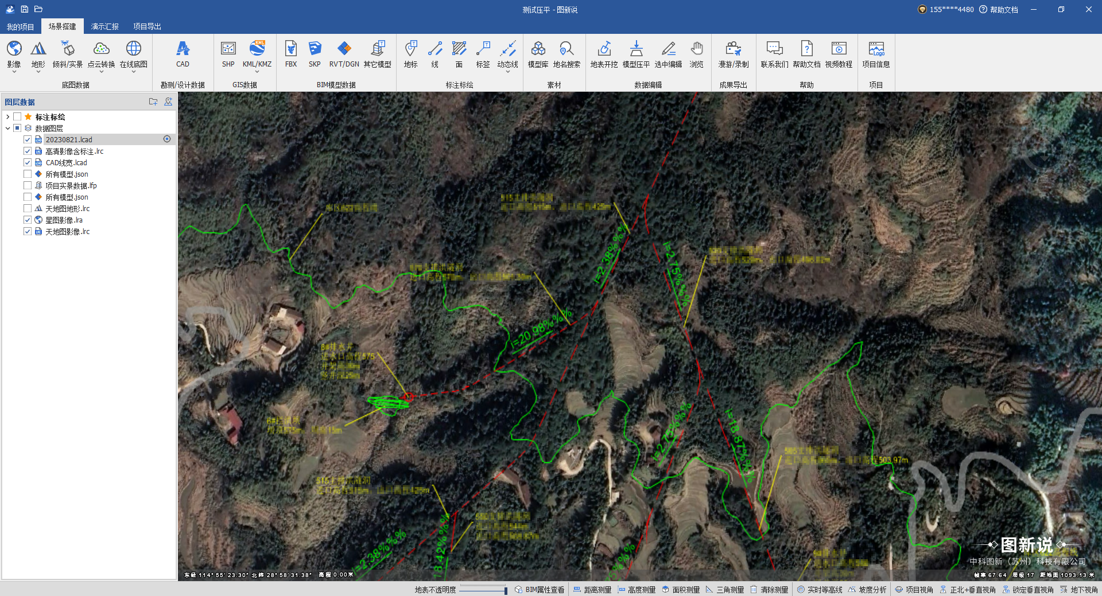Enable the 天地图地形.lrc layer checkbox

pos(28,208)
